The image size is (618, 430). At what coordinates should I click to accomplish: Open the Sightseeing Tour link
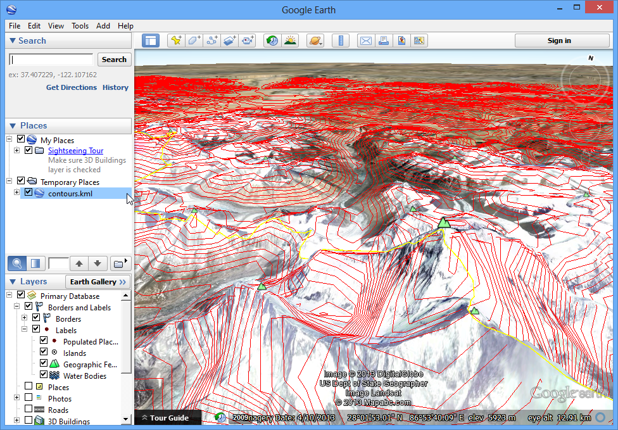76,151
